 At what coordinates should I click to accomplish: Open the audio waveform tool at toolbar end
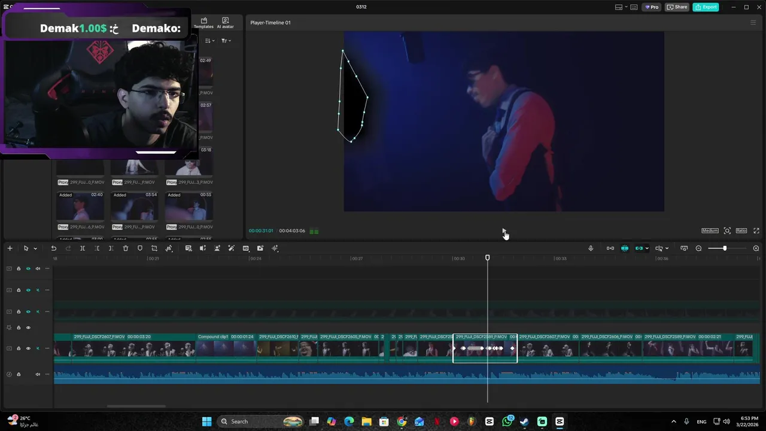pyautogui.click(x=275, y=248)
